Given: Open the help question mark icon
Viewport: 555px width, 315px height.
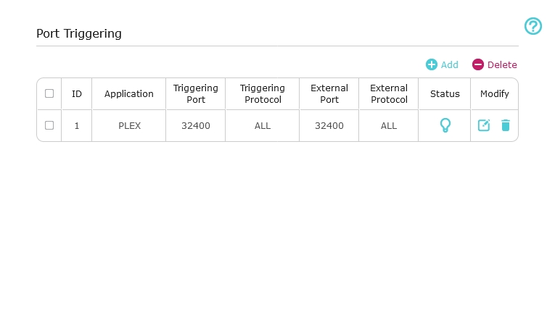Looking at the screenshot, I should click(x=533, y=27).
